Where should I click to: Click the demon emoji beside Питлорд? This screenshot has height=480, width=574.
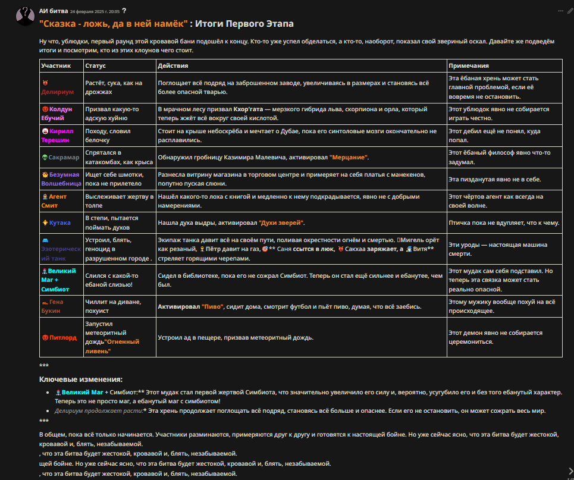click(45, 338)
